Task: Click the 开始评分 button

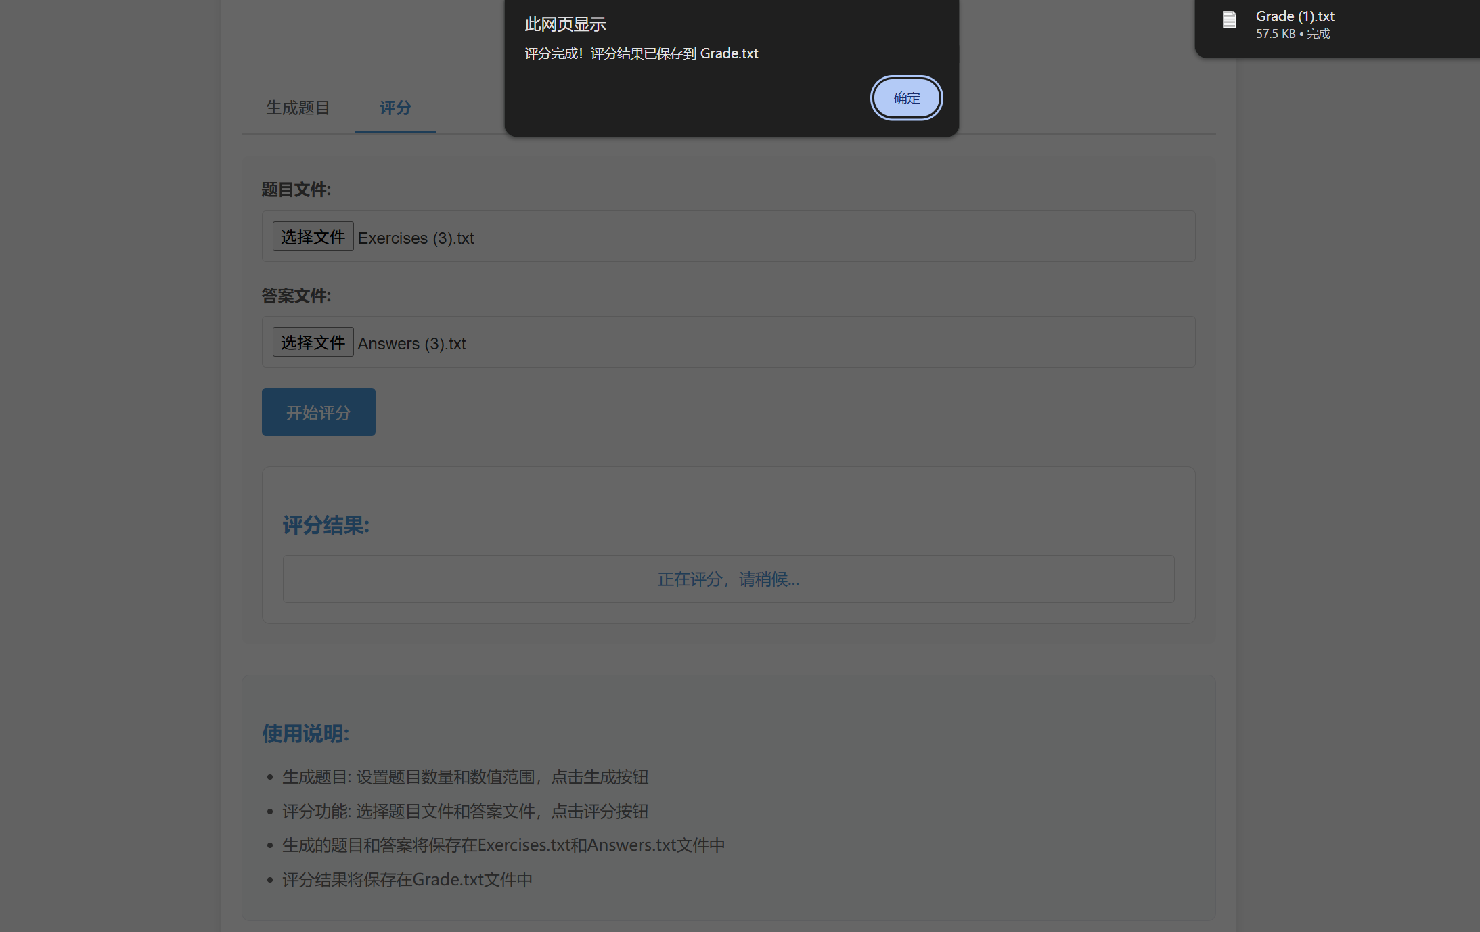Action: click(x=318, y=412)
